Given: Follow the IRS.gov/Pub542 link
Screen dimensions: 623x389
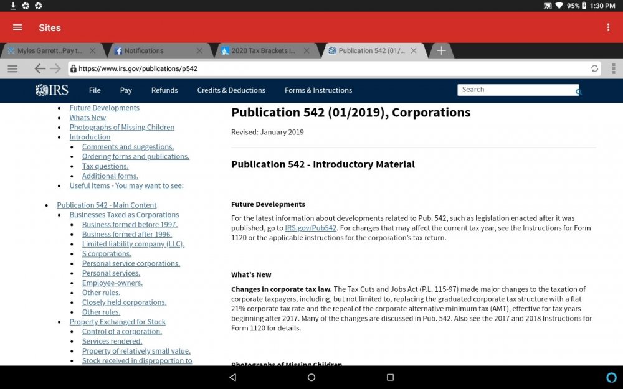Looking at the screenshot, I should point(311,228).
